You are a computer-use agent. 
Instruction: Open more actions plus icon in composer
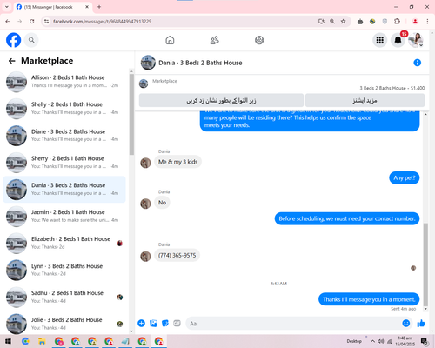142,323
